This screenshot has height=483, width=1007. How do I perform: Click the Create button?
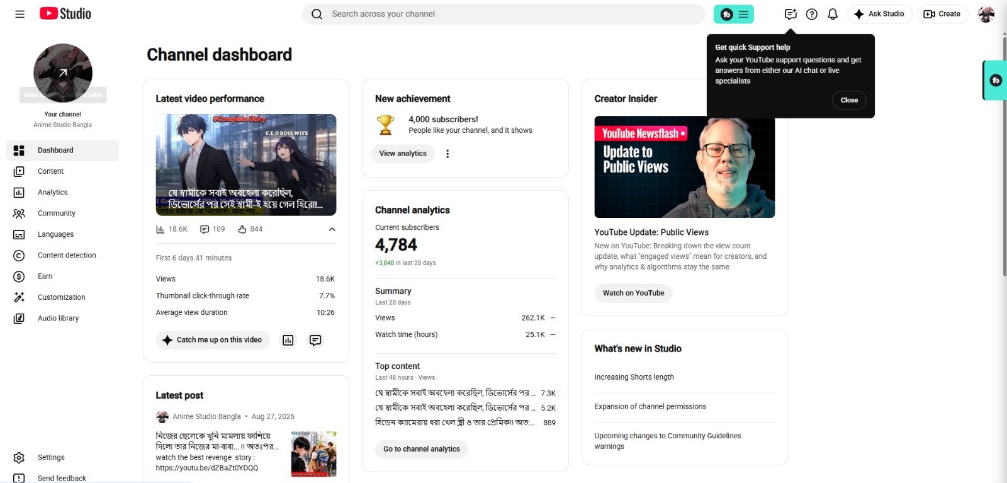tap(942, 14)
